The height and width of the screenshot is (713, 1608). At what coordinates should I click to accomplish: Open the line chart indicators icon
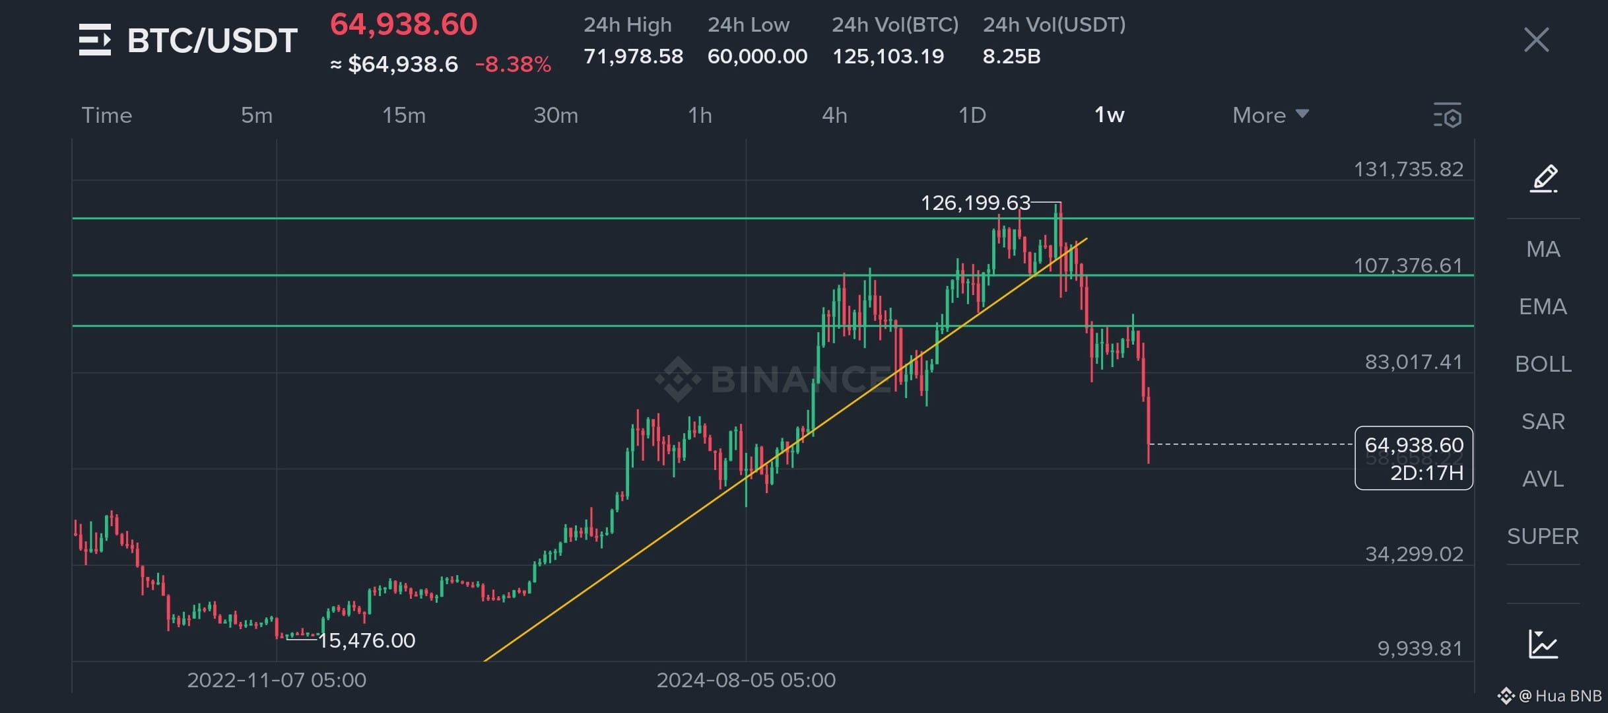pyautogui.click(x=1543, y=644)
